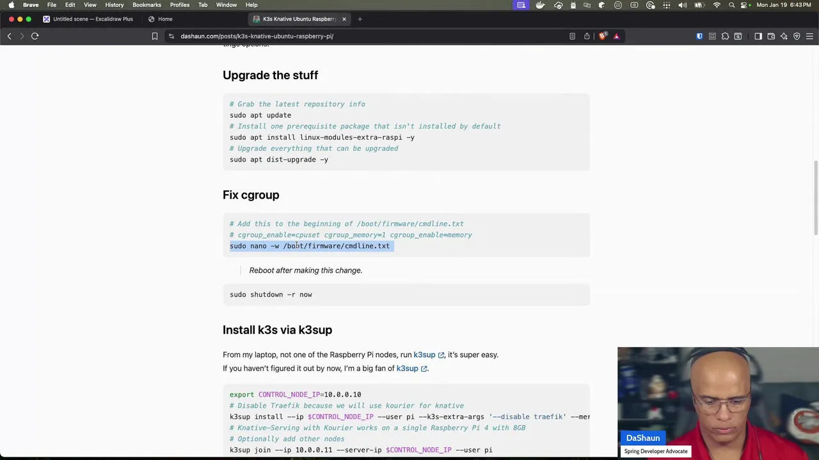This screenshot has width=819, height=460.
Task: Click 'Install k3s via k3sup' heading
Action: pyautogui.click(x=277, y=330)
